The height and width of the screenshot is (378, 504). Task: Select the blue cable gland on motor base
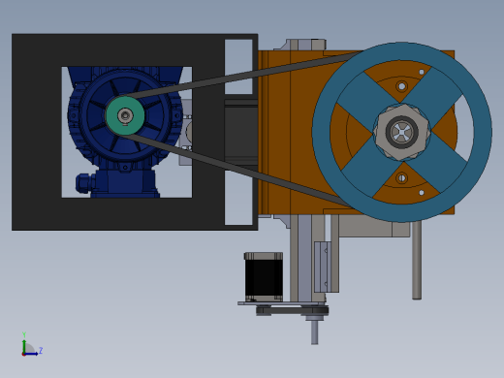(x=84, y=183)
